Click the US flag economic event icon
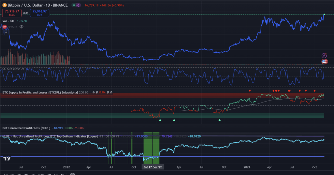This screenshot has height=175, width=334. (324, 61)
